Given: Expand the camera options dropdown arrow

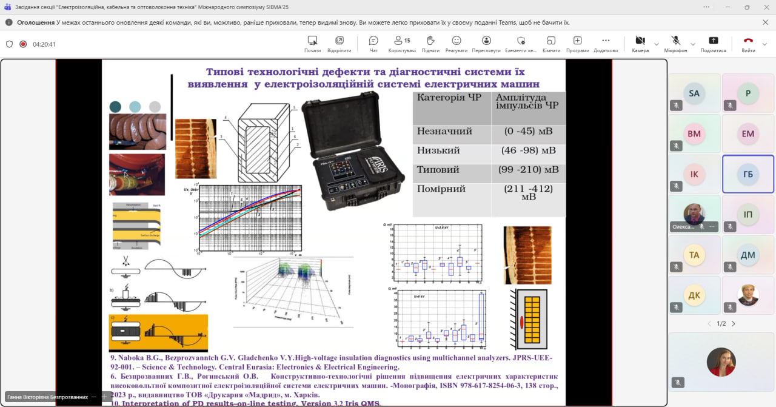Looking at the screenshot, I should (657, 44).
